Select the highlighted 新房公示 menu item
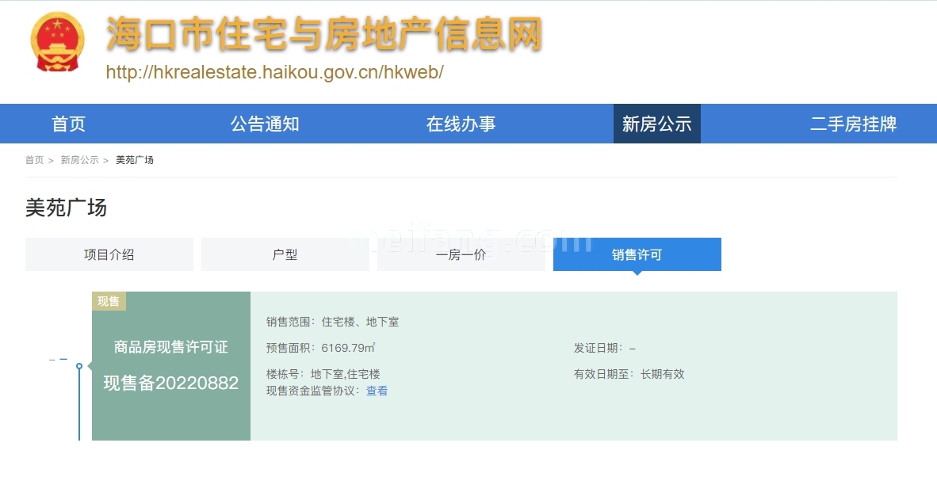 657,124
